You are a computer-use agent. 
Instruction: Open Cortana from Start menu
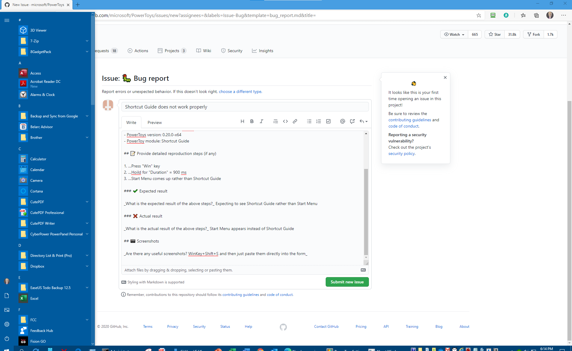(x=54, y=191)
